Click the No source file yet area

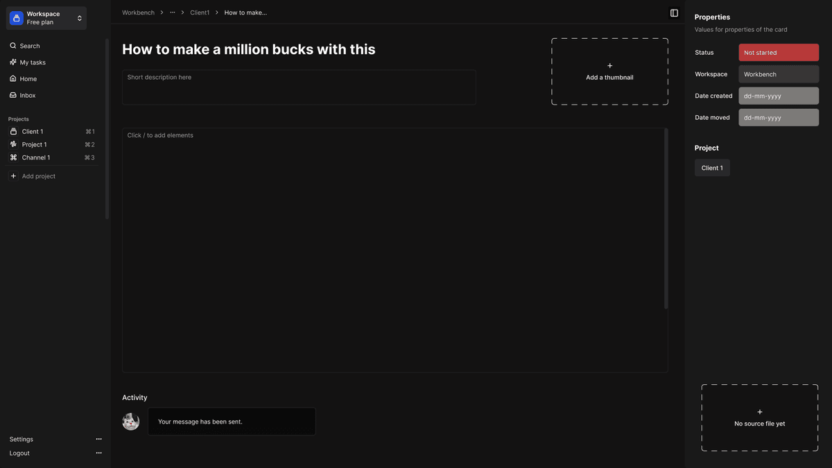[759, 417]
